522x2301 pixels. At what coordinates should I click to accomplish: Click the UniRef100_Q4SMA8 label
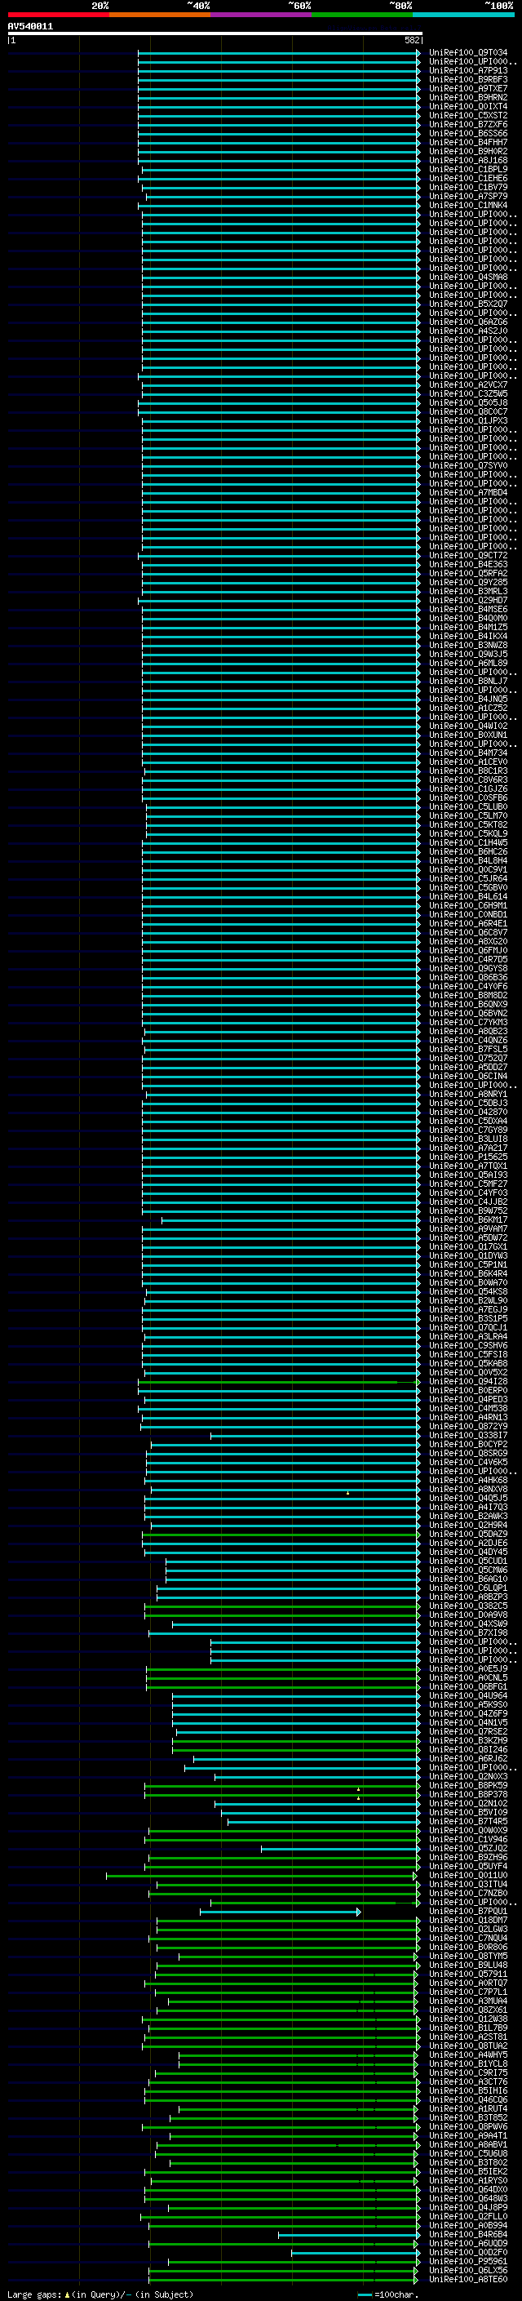(467, 277)
